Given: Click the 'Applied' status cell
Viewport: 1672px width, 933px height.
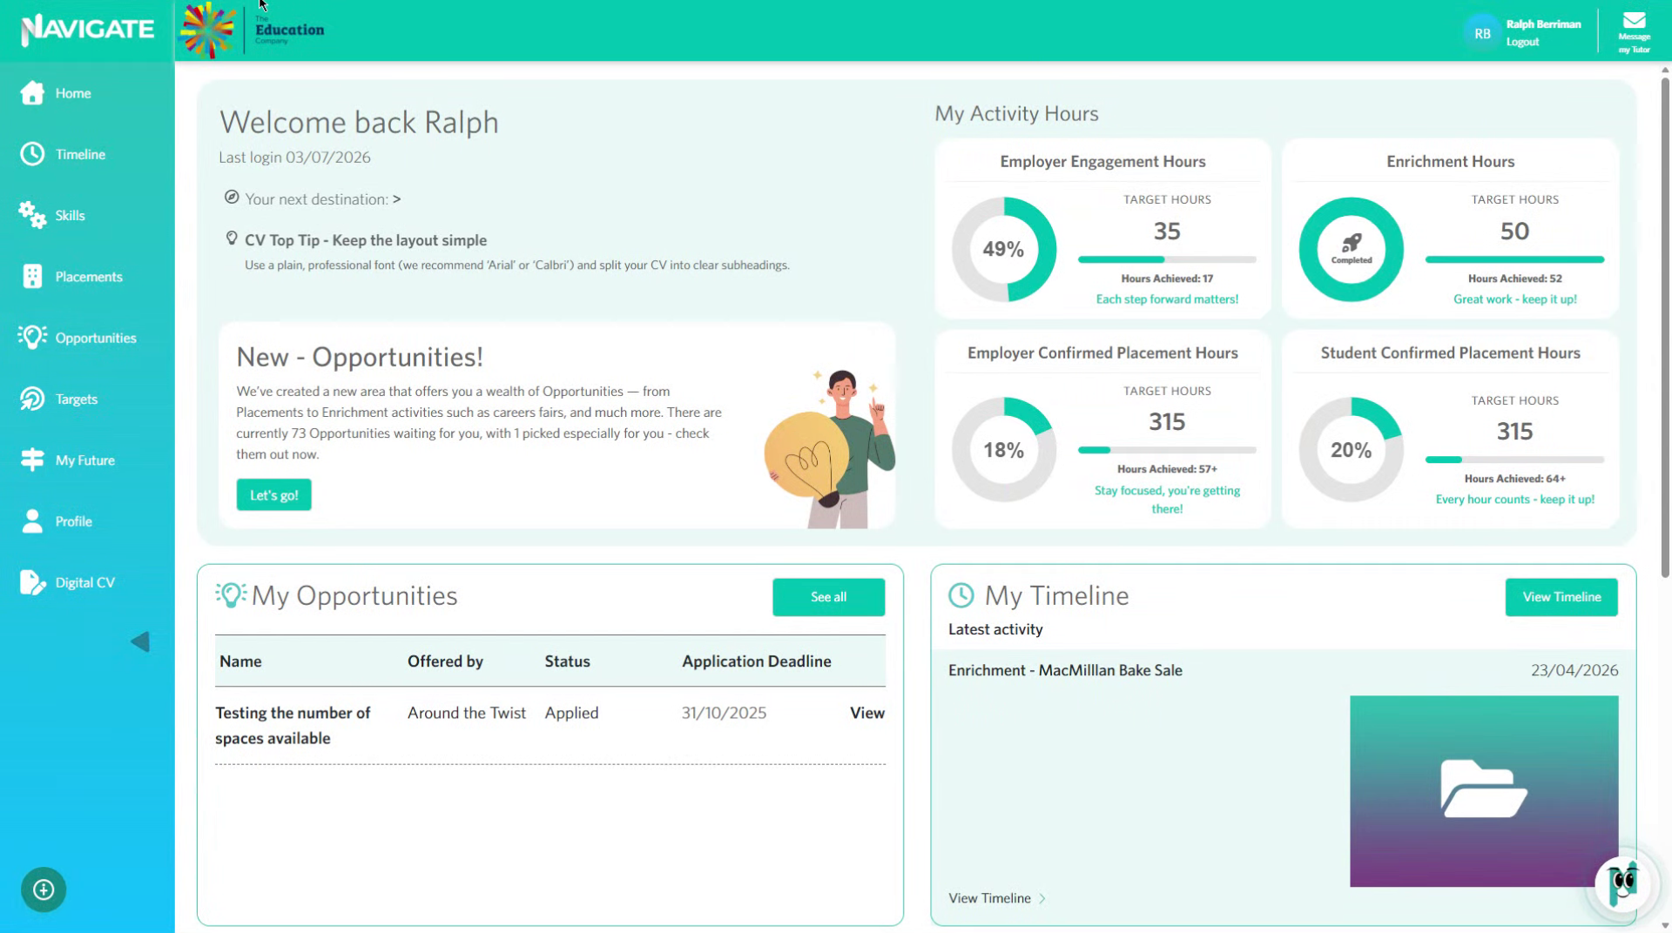Looking at the screenshot, I should tap(571, 712).
